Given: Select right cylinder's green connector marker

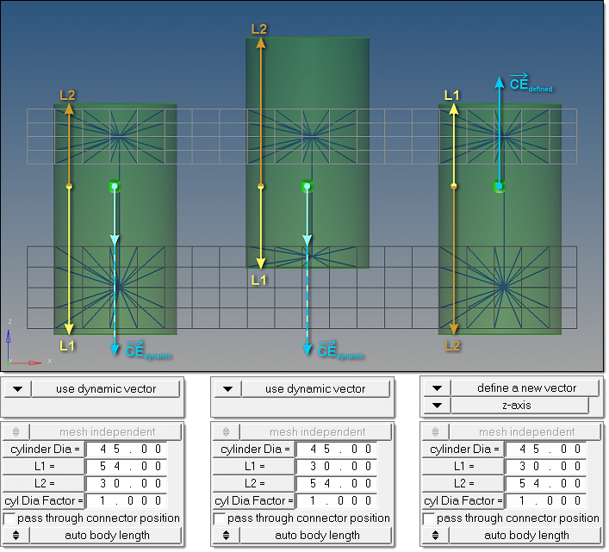Looking at the screenshot, I should point(500,187).
